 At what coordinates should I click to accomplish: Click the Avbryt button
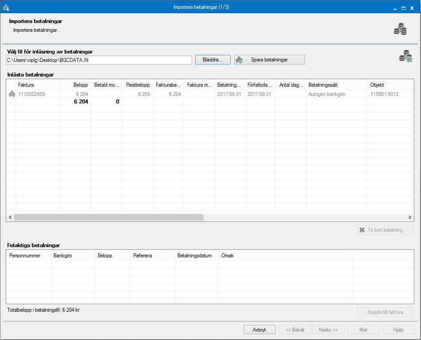click(x=259, y=330)
